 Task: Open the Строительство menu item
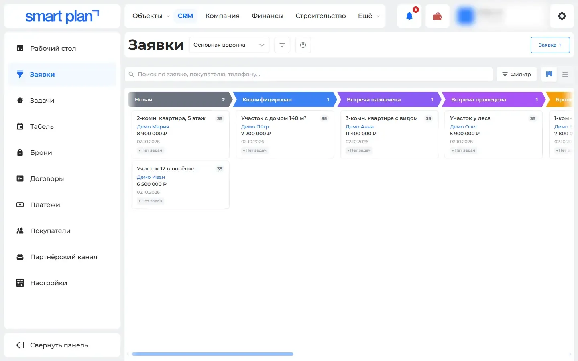321,16
